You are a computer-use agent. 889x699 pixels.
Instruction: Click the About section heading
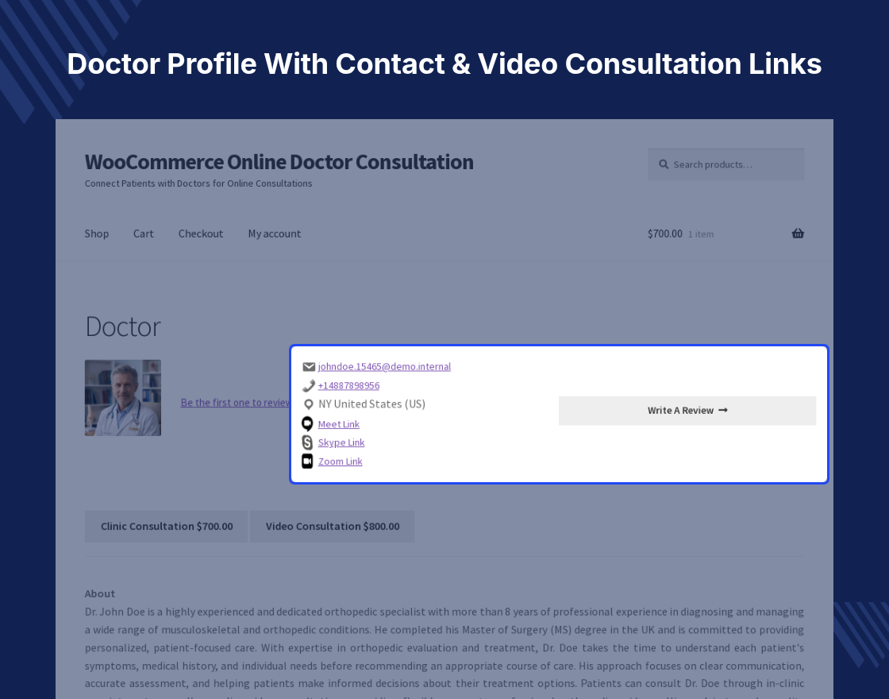[x=100, y=593]
